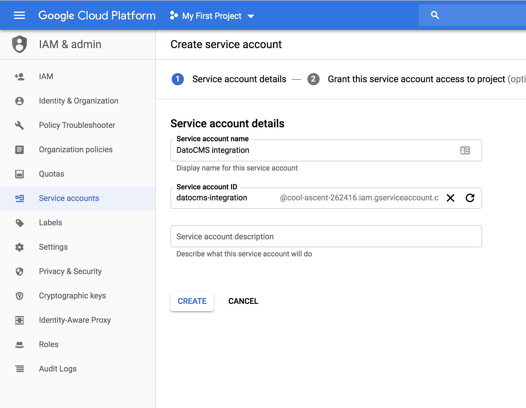
Task: Click the IAM & admin shield icon
Action: 19,44
